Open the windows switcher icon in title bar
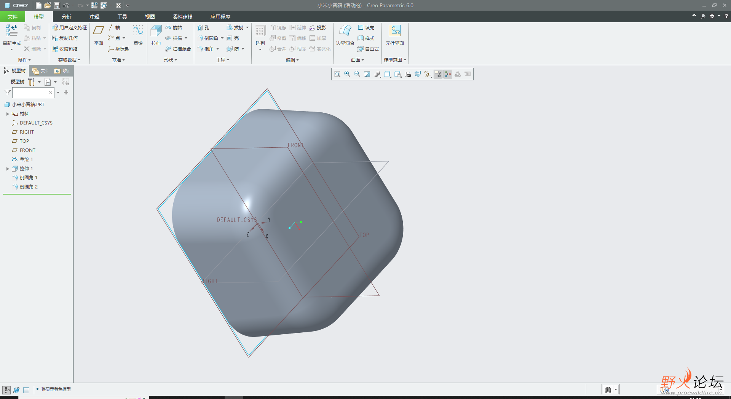Viewport: 731px width, 399px height. tap(104, 5)
